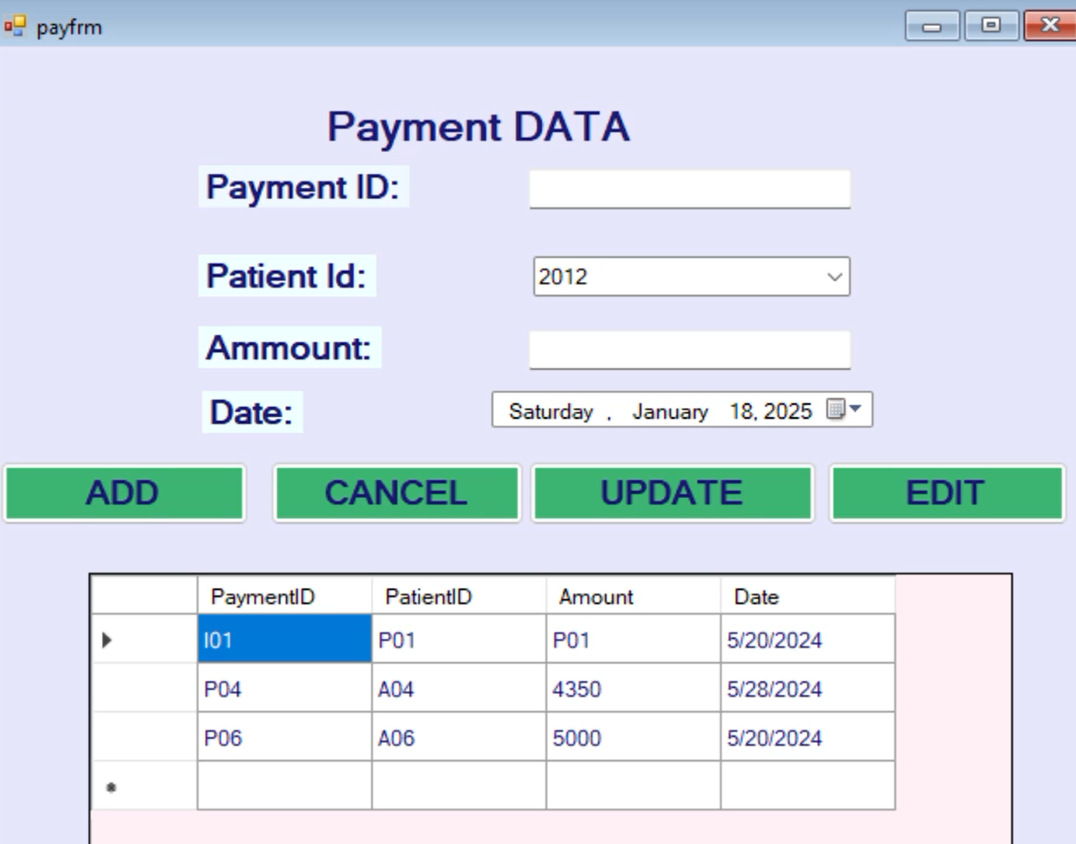Select the P01 cell in the PatientID column
This screenshot has width=1076, height=844.
[459, 639]
